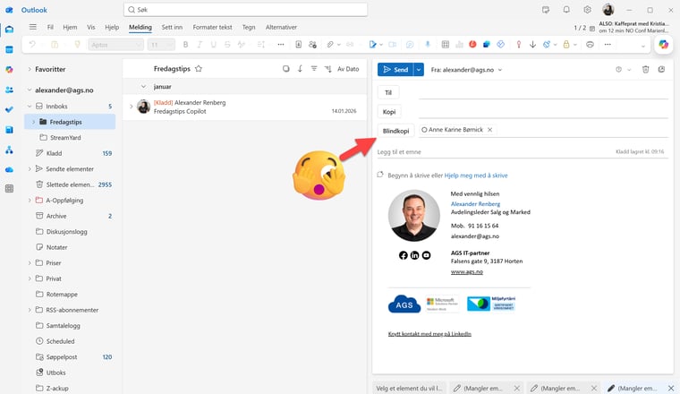Toggle the navigation pane with the hamburger button
The height and width of the screenshot is (394, 680).
click(32, 27)
